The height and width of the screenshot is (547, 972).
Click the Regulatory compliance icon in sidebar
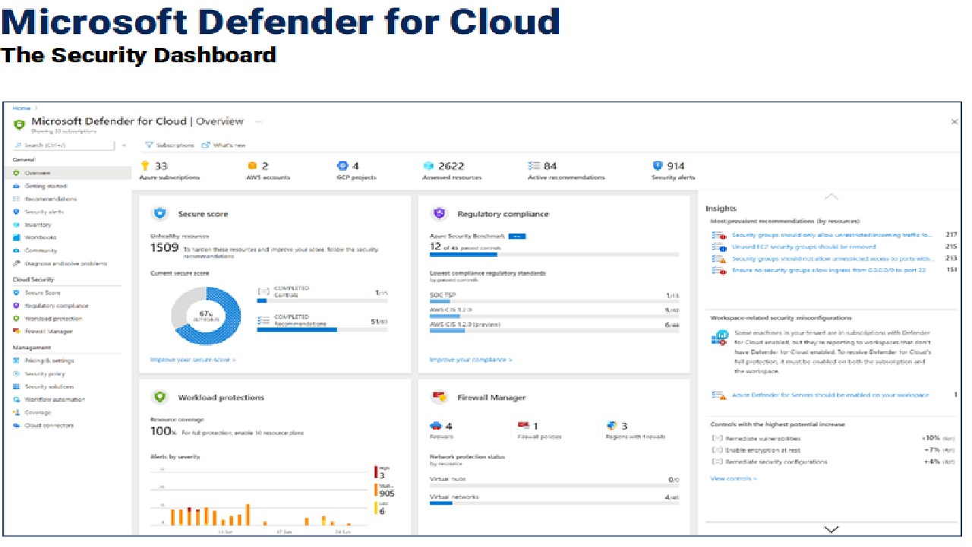tap(16, 305)
